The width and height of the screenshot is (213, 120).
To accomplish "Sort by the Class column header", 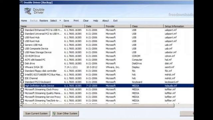I will click(x=147, y=26).
